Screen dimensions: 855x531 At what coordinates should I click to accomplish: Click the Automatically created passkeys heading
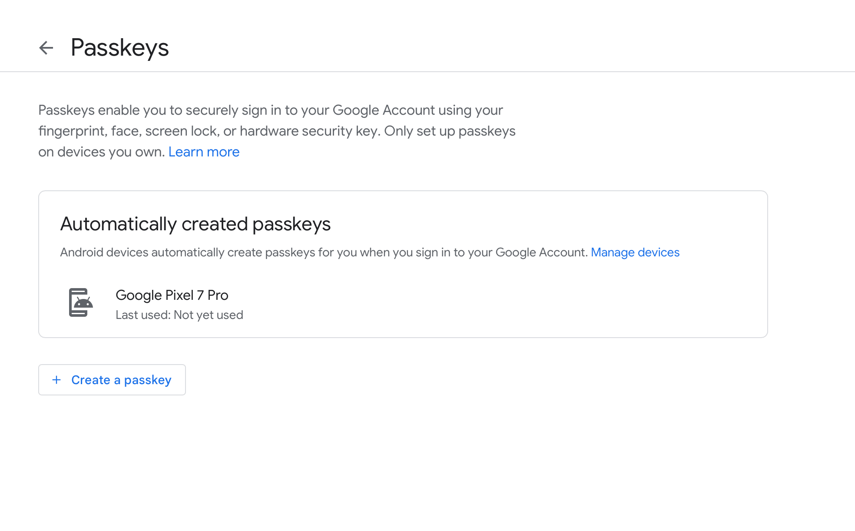(x=196, y=224)
